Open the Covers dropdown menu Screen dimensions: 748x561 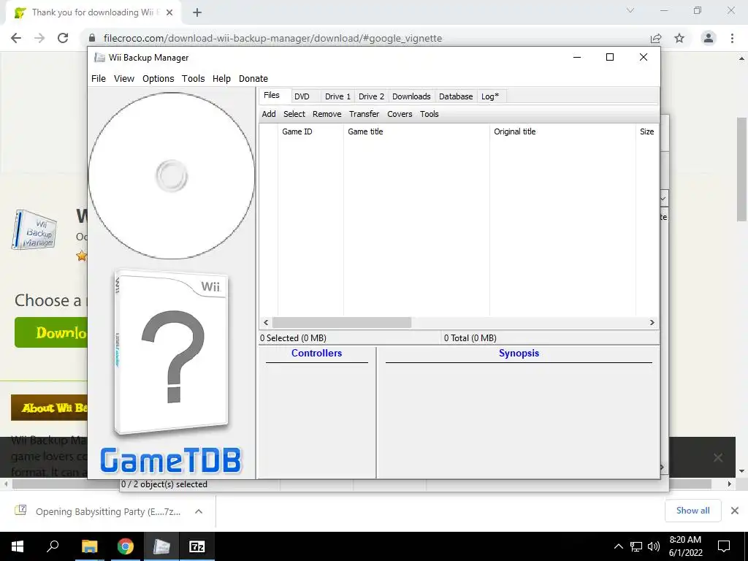(400, 114)
